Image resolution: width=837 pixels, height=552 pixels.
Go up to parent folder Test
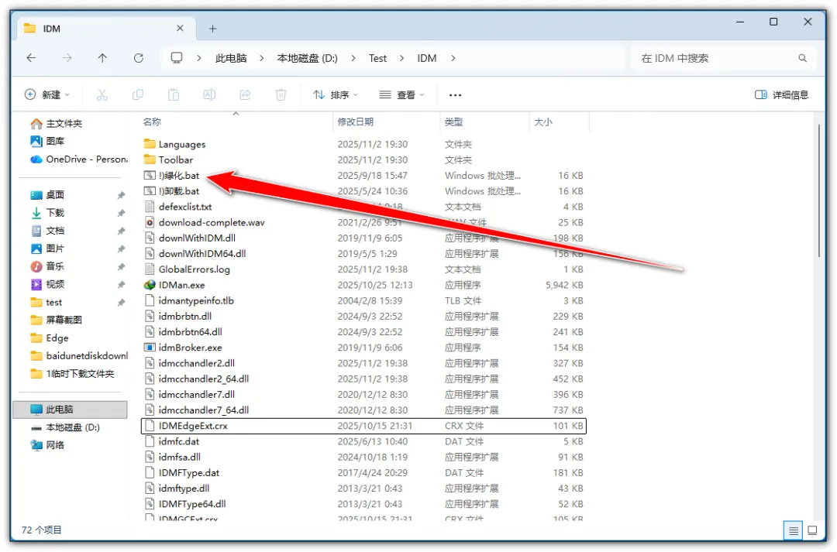click(102, 58)
